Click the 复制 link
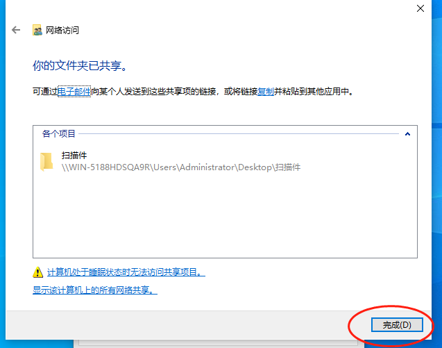 point(266,92)
